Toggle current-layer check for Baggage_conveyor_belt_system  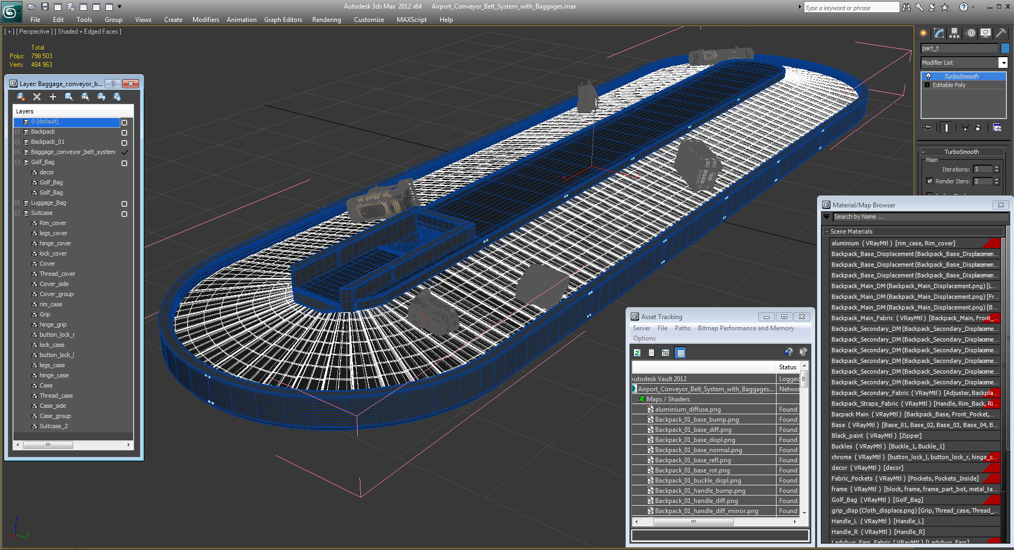tap(124, 152)
